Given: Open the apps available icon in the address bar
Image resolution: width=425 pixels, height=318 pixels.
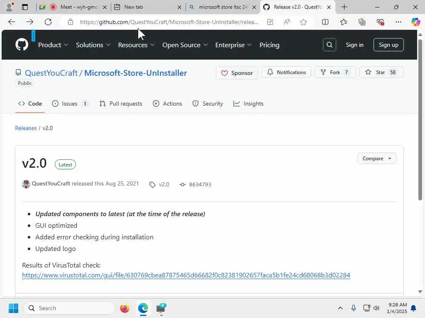Looking at the screenshot, I should coord(270,22).
